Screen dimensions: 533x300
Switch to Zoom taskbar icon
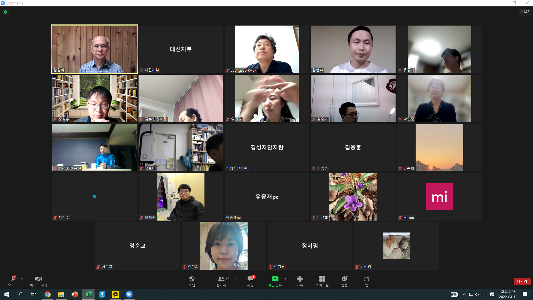pos(129,294)
